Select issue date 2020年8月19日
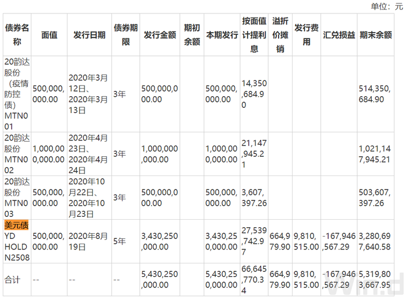The width and height of the screenshot is (408, 299). tap(88, 241)
